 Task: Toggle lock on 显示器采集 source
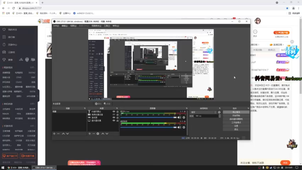click(x=117, y=121)
